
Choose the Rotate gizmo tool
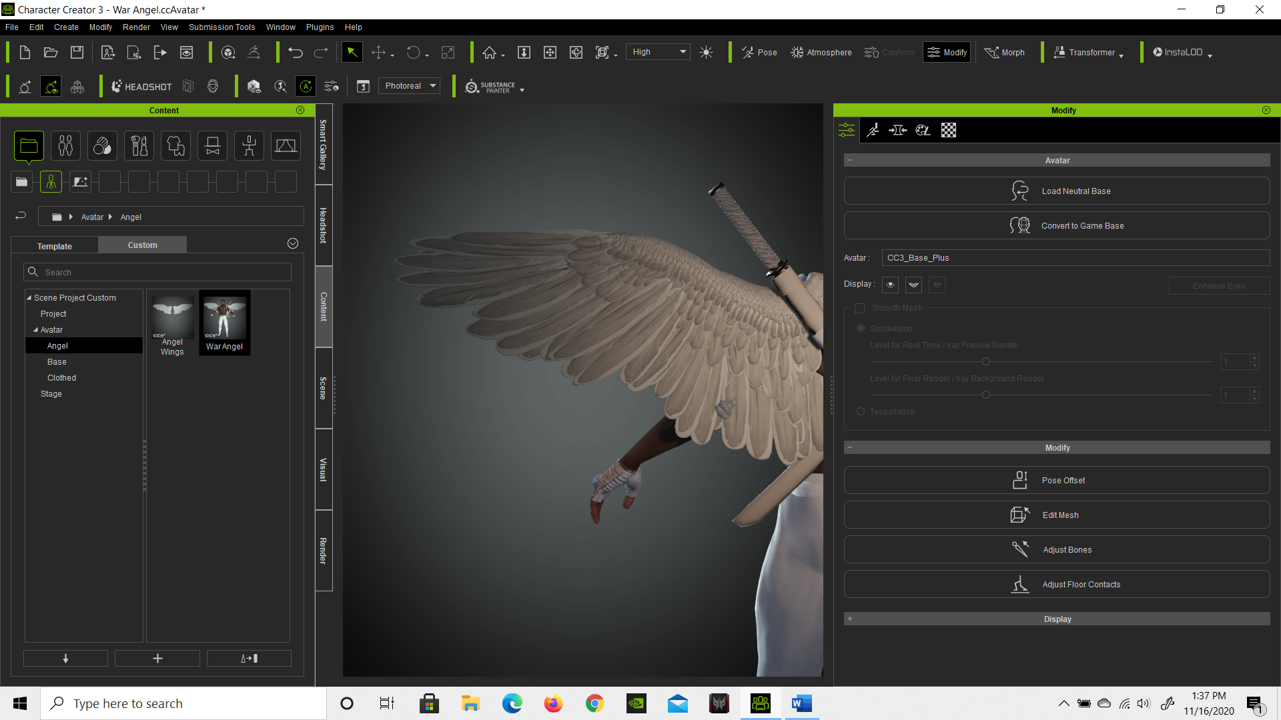point(414,53)
